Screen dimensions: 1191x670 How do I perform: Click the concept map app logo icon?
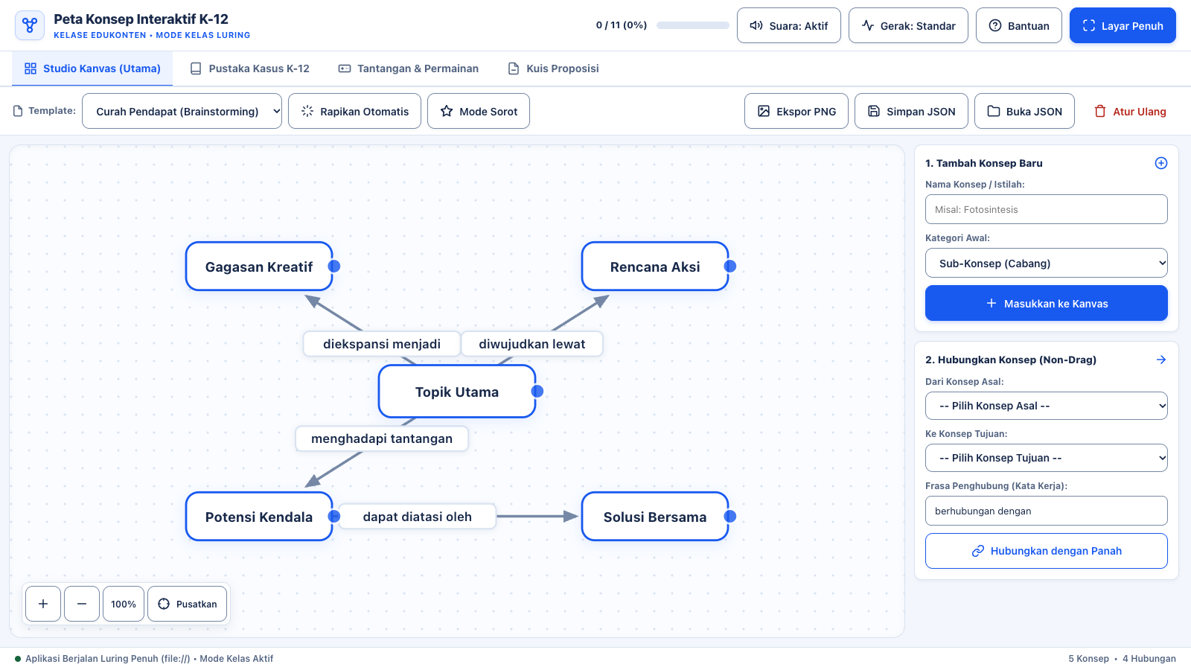click(x=30, y=25)
